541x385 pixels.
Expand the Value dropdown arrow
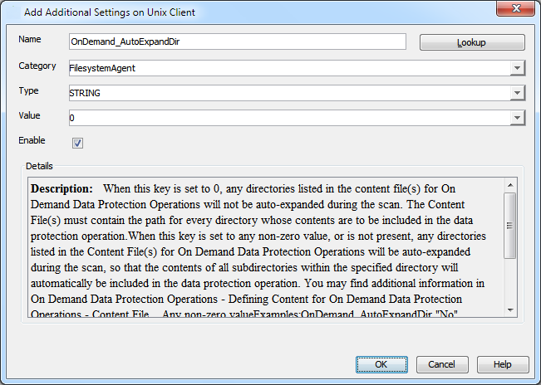[x=517, y=118]
